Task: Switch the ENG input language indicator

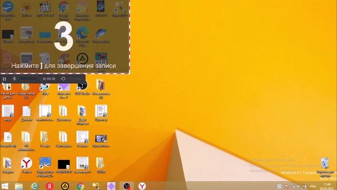Action: [313, 186]
